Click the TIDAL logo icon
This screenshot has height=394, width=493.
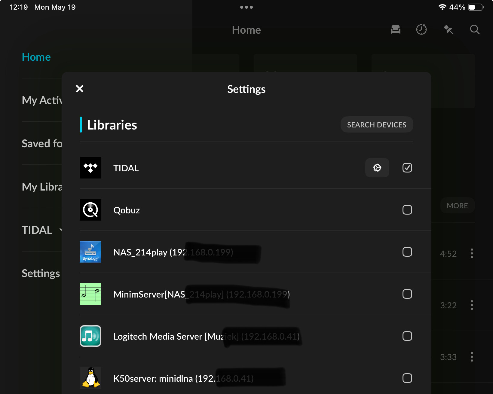click(x=90, y=168)
